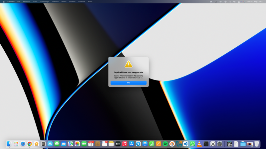Image resolution: width=266 pixels, height=149 pixels.
Task: Open the Calendar app showing 12
Action: tap(91, 144)
